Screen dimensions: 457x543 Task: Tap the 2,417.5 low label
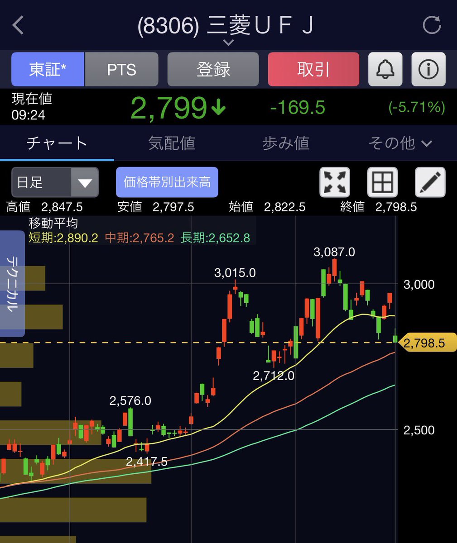pyautogui.click(x=147, y=462)
